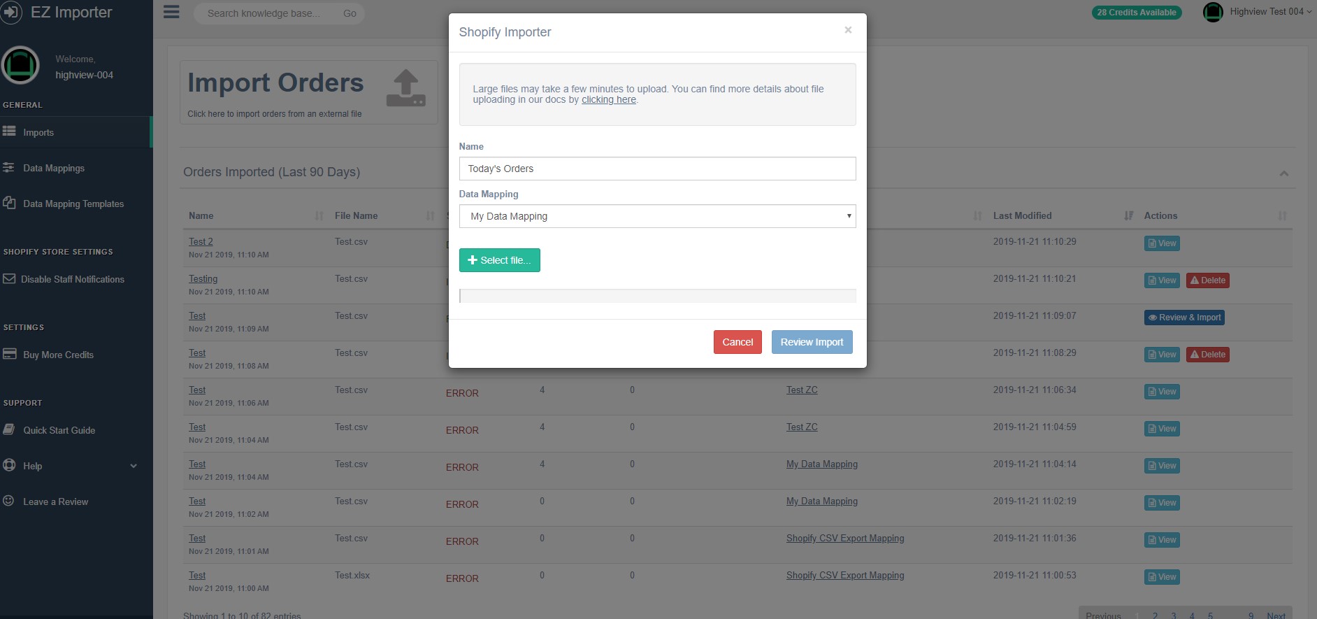Close the Shopify Importer dialog

[847, 30]
